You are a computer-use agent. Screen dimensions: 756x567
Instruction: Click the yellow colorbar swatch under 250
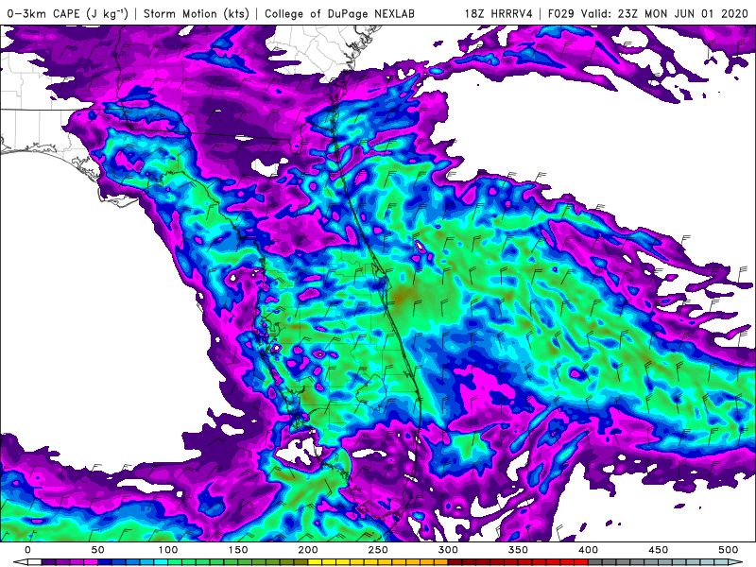[370, 562]
